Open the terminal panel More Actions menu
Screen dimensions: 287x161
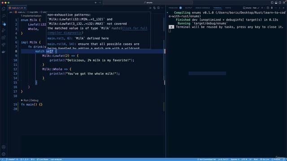pos(276,8)
